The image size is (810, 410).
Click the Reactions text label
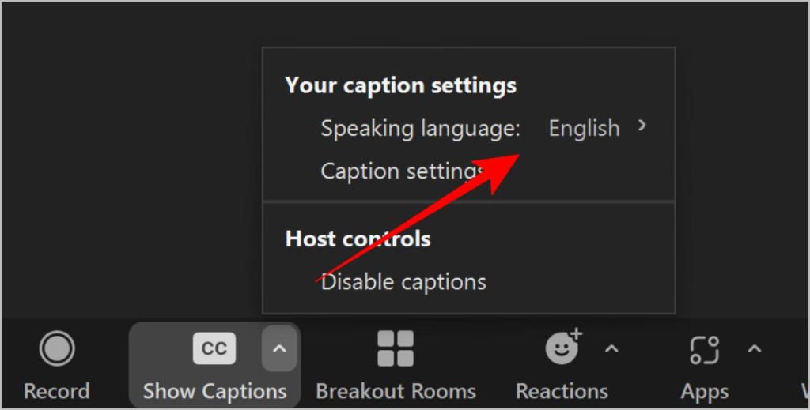[562, 391]
